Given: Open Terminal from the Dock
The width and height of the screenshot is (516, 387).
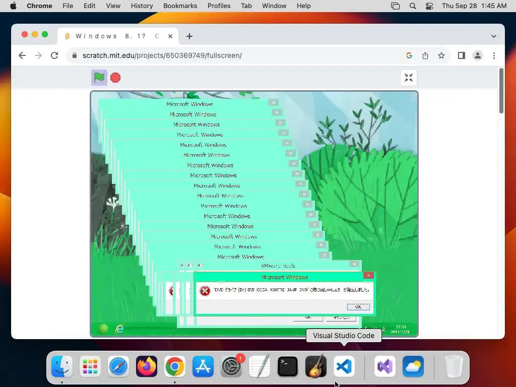Looking at the screenshot, I should click(288, 366).
